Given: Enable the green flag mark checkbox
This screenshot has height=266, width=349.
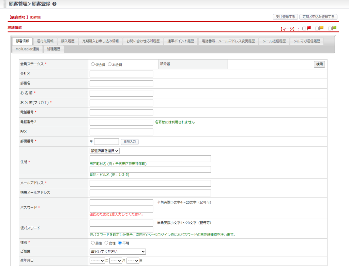Looking at the screenshot, I should click(330, 29).
